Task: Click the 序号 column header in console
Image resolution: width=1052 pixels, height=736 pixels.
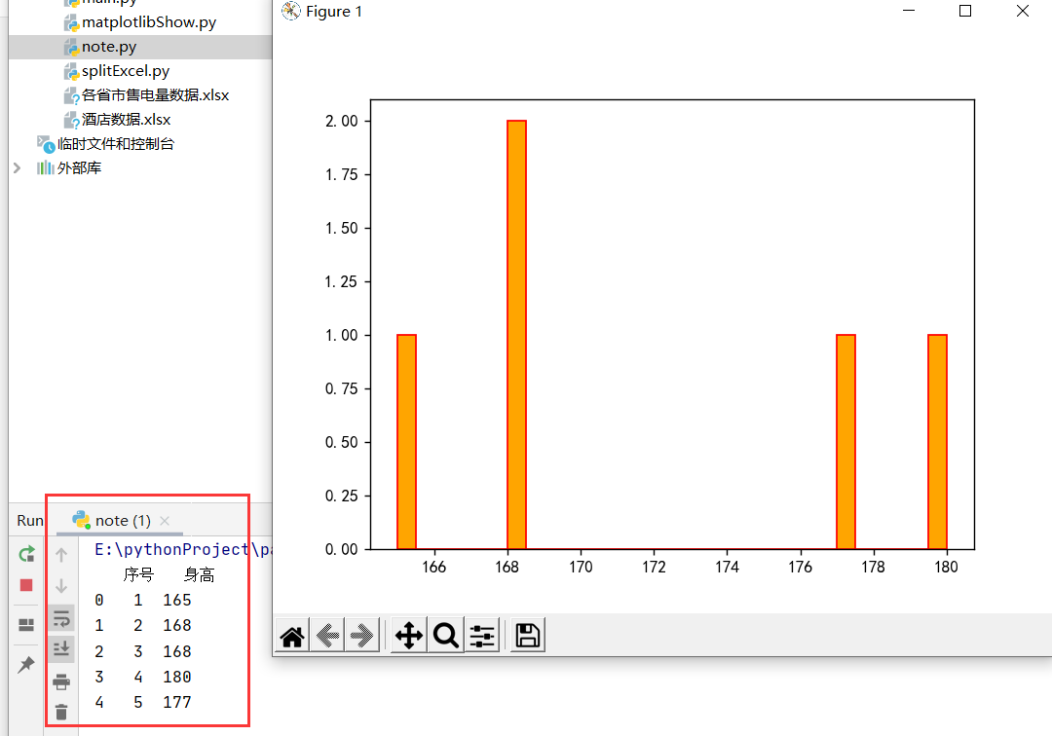Action: click(139, 575)
